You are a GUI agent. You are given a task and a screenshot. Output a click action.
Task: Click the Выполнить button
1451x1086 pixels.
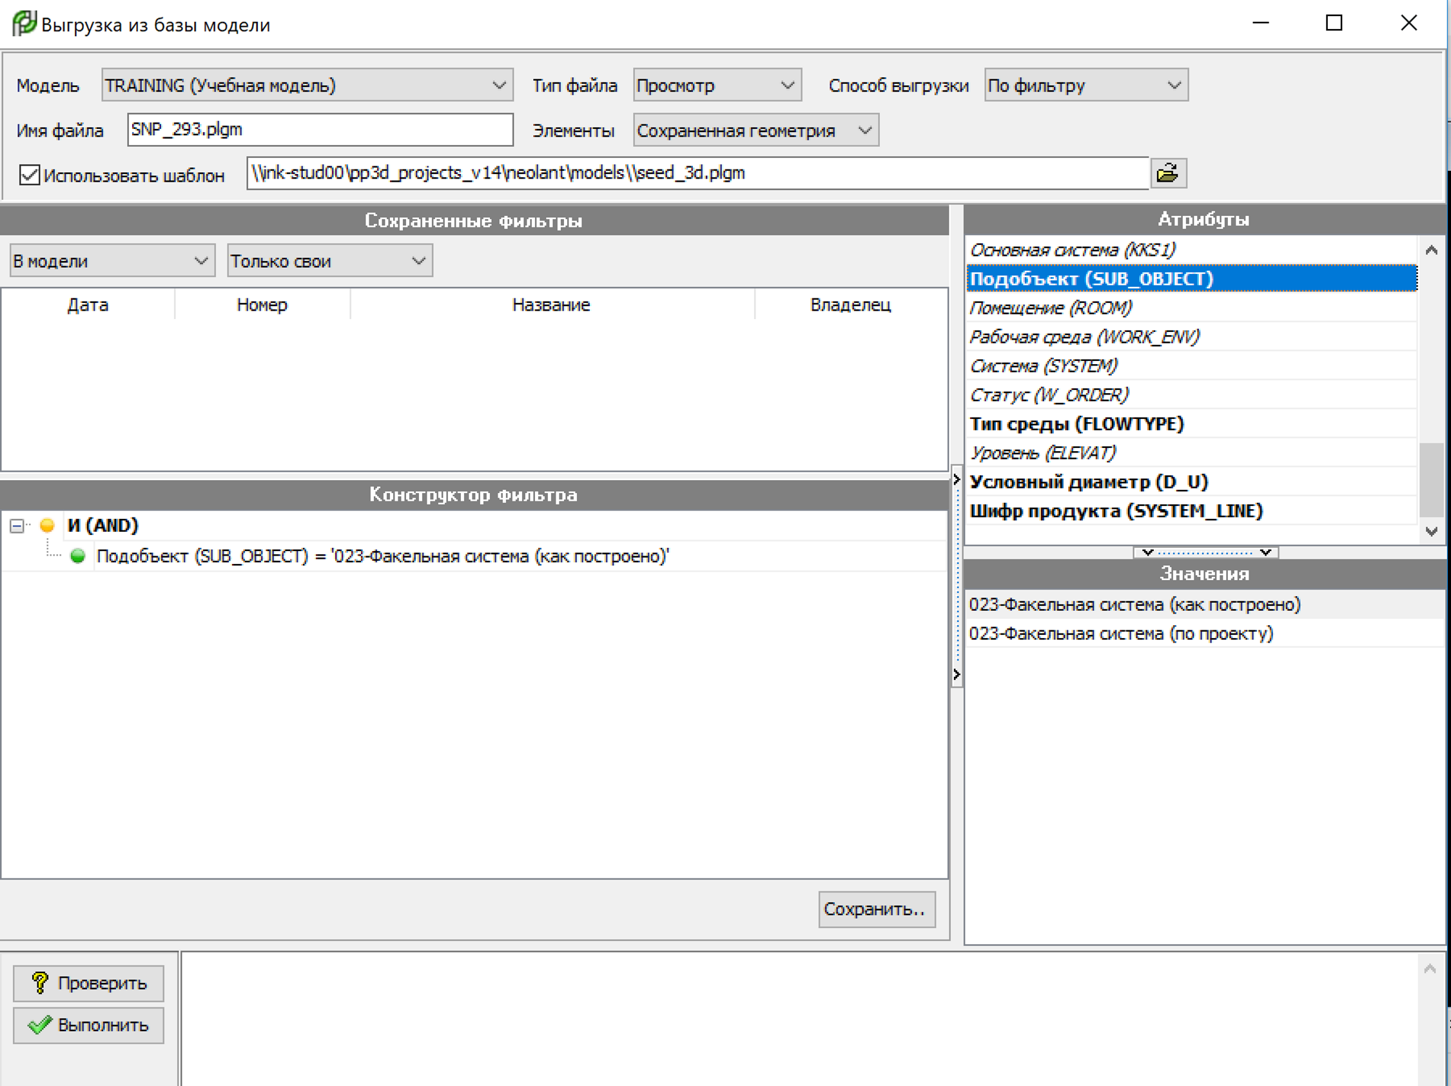(x=88, y=1025)
